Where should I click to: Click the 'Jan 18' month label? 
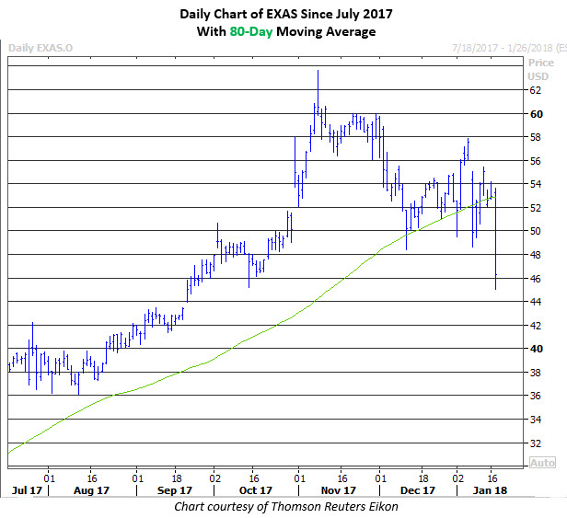coord(490,490)
